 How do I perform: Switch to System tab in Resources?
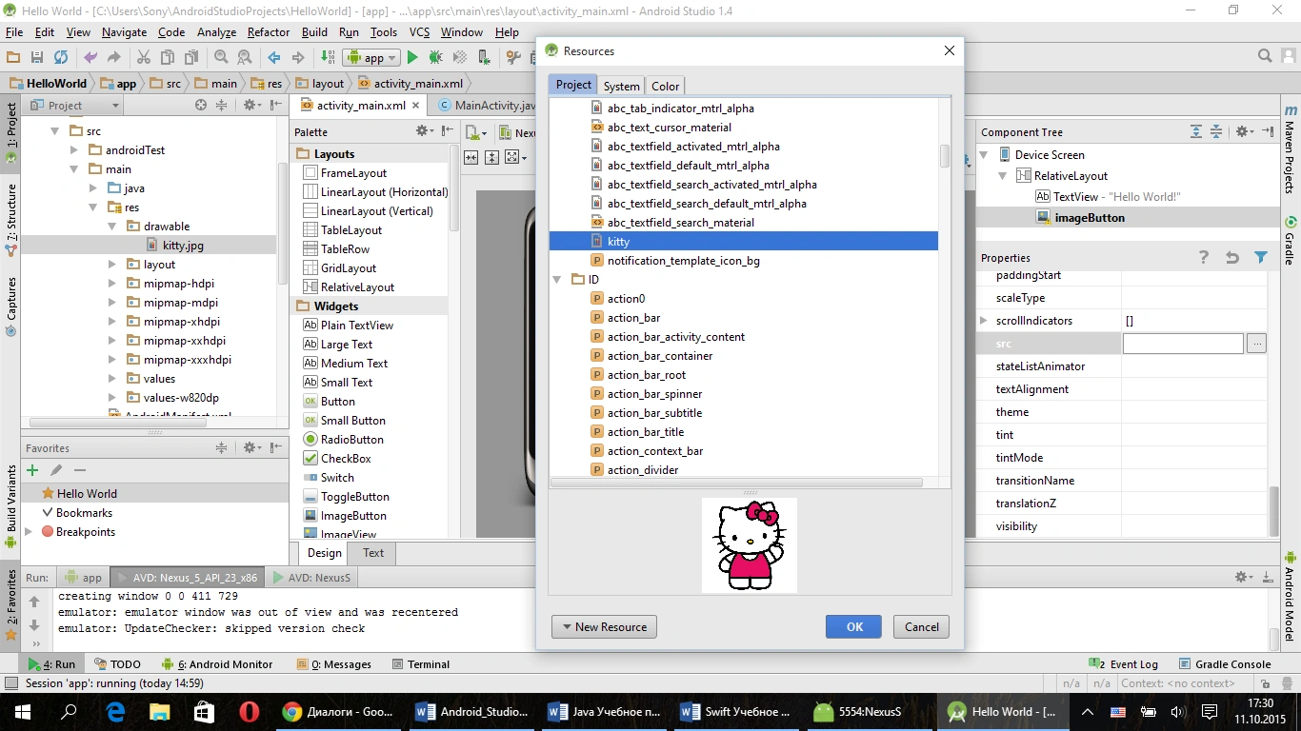point(622,86)
